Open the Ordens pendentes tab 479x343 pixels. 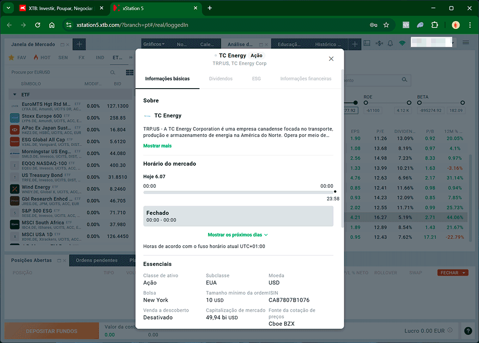coord(97,260)
